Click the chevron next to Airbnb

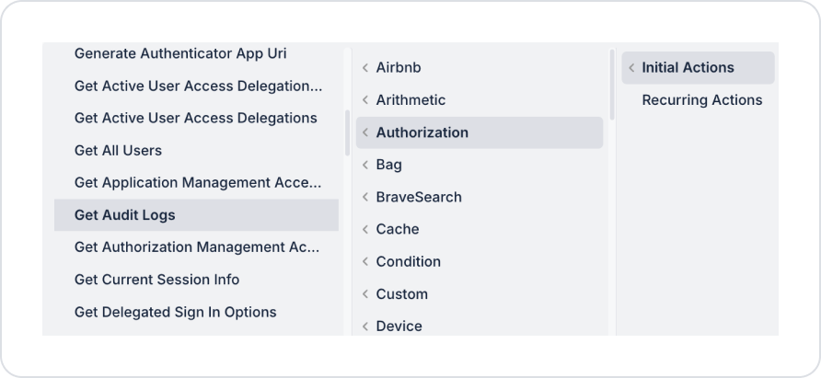[x=365, y=67]
